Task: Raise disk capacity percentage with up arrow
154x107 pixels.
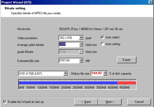Action: pos(105,72)
